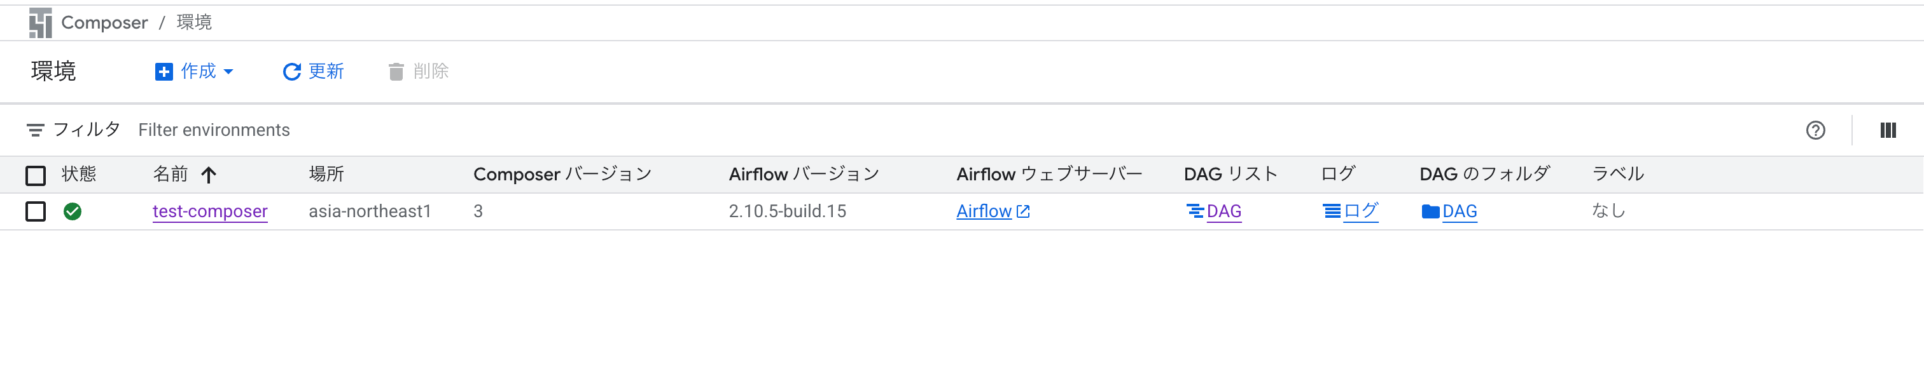Select the test-composer row checkbox

tap(36, 211)
